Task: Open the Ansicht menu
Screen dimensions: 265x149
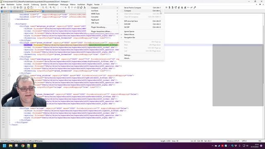Action: point(26,5)
